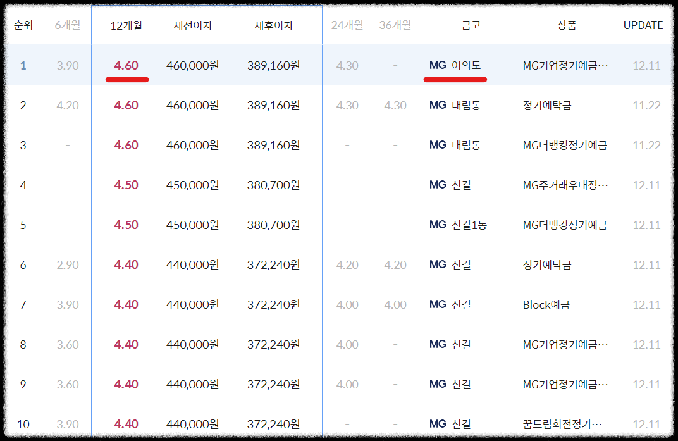
Task: Select the MG icon in the 대림동 row
Action: click(437, 105)
